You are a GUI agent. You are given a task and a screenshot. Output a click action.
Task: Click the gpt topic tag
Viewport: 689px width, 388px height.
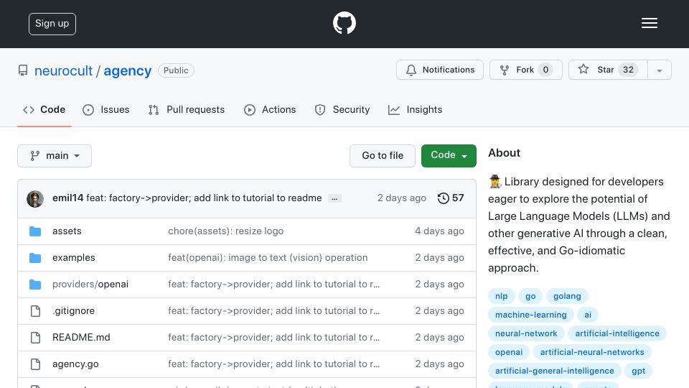pos(638,371)
